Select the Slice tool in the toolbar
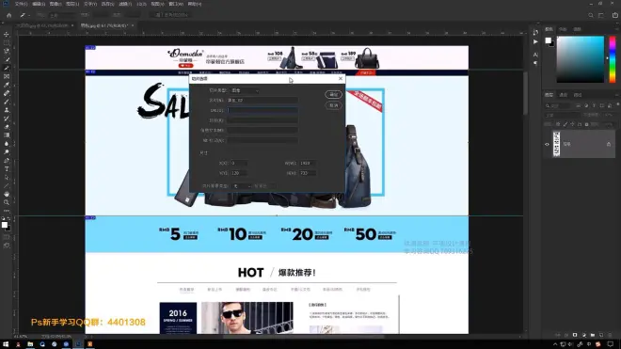The width and height of the screenshot is (621, 349). [x=7, y=68]
